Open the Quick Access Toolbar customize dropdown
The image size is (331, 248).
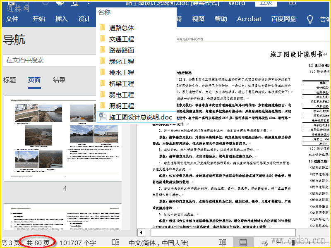89,3
